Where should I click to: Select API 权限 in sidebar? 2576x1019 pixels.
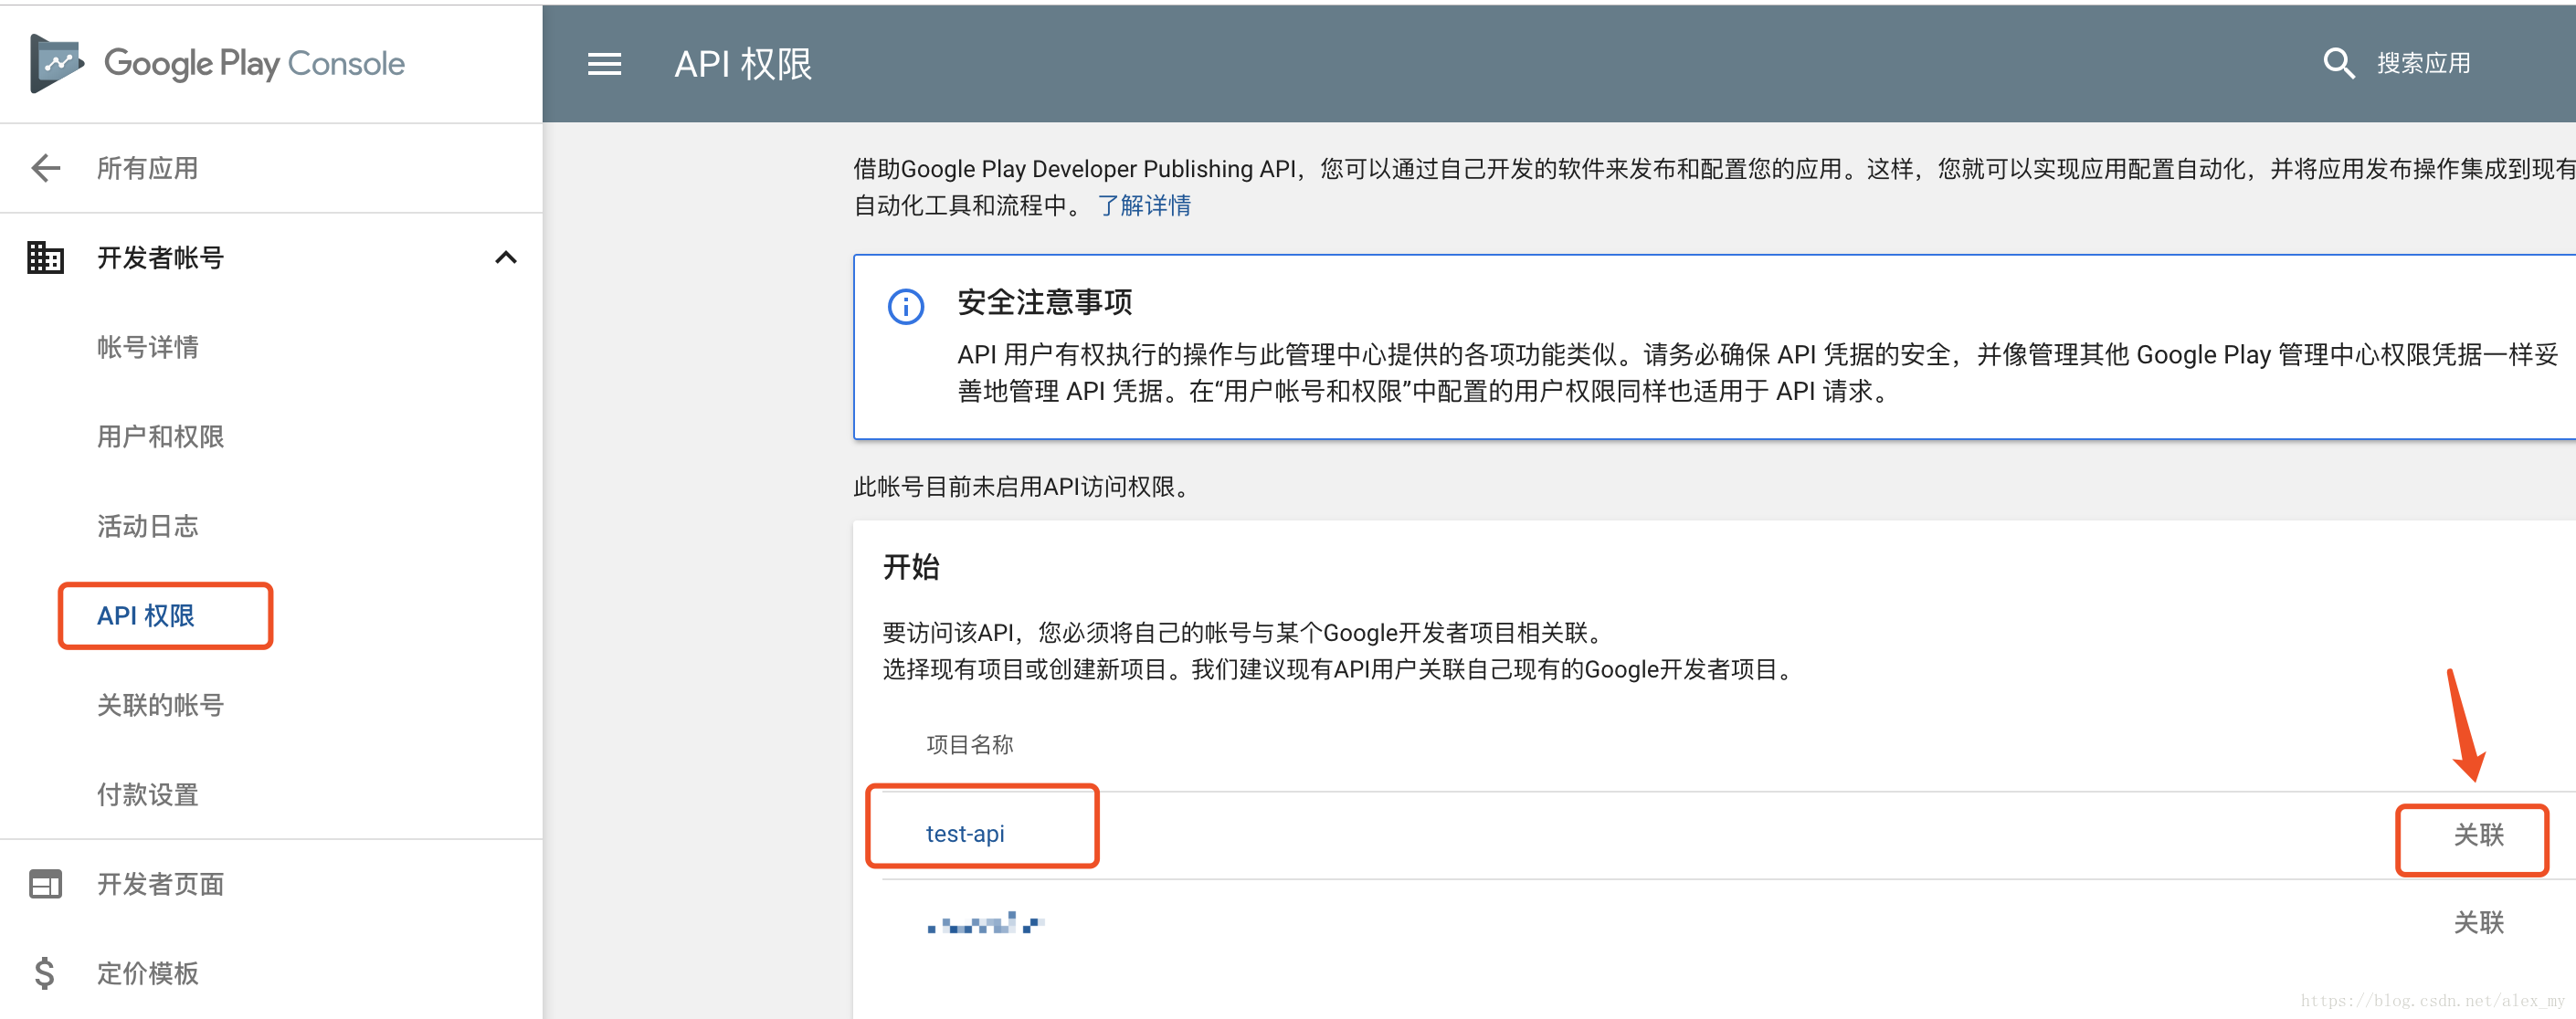[146, 616]
